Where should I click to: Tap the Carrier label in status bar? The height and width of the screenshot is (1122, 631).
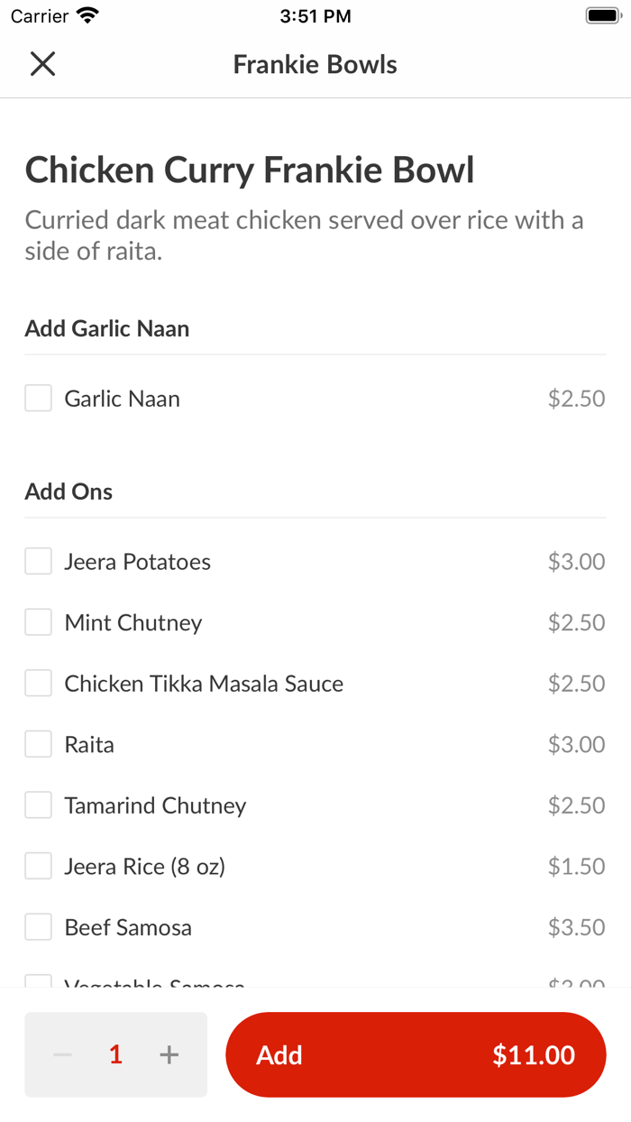(36, 14)
